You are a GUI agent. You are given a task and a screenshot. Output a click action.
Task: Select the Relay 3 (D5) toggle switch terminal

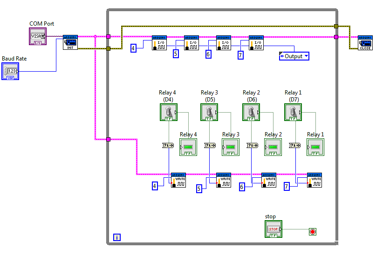pyautogui.click(x=209, y=112)
